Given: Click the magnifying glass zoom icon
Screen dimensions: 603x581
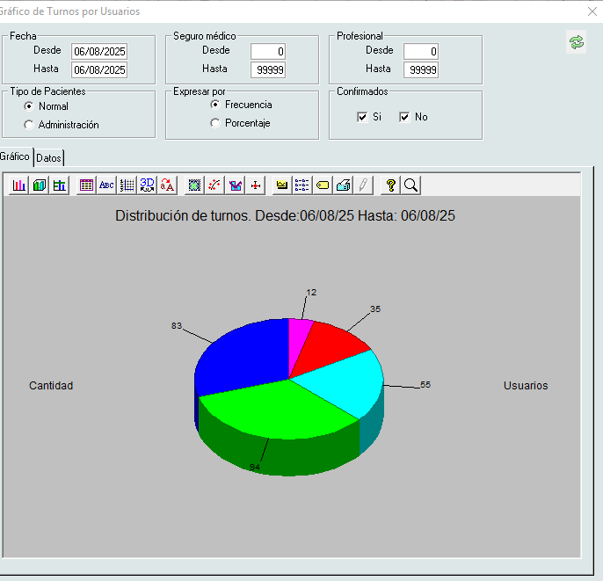Looking at the screenshot, I should [x=410, y=185].
